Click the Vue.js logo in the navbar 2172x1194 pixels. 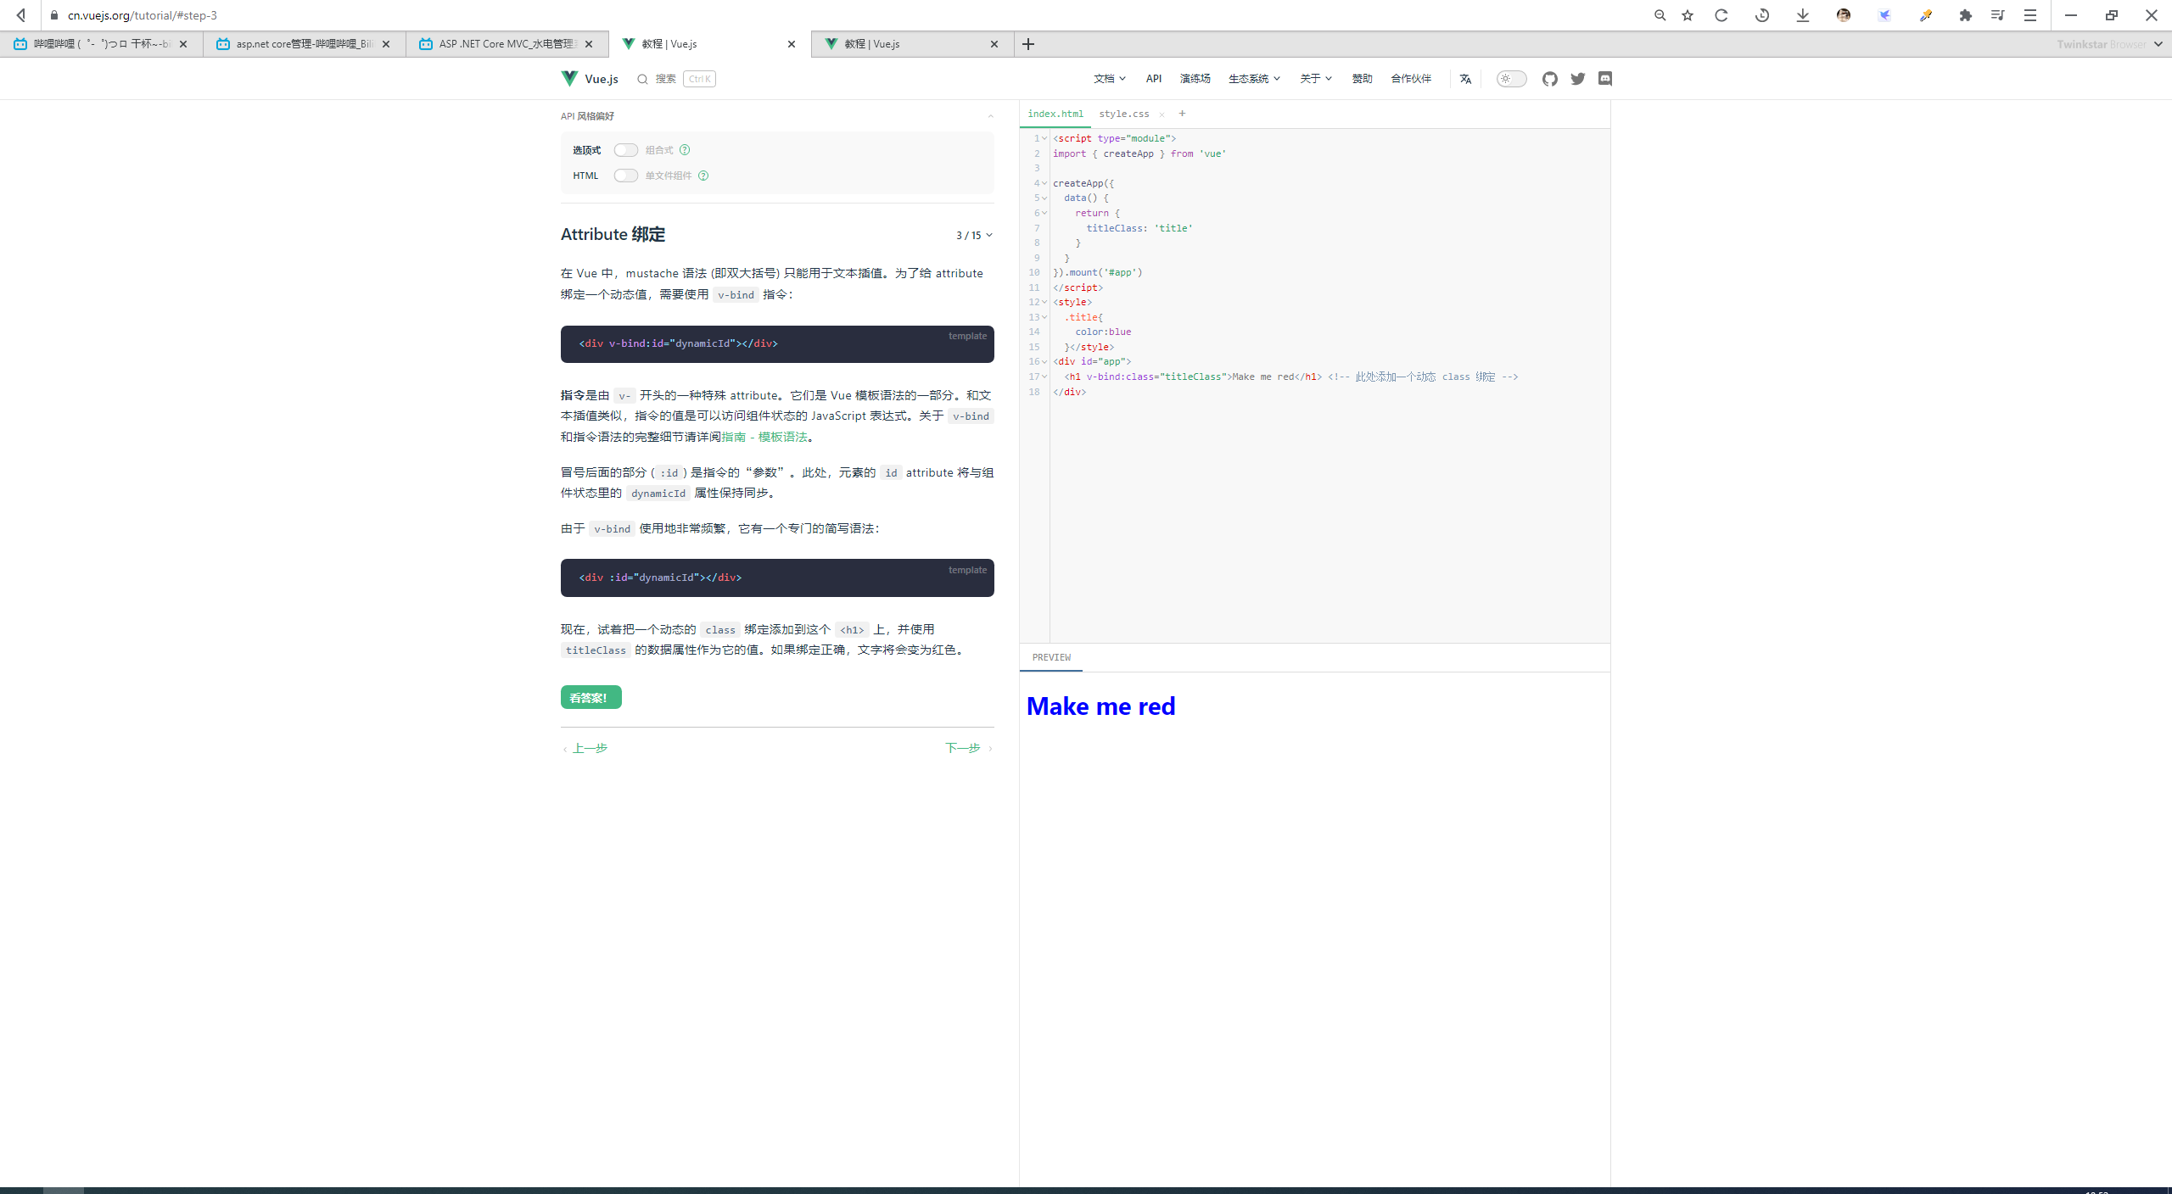[x=590, y=79]
